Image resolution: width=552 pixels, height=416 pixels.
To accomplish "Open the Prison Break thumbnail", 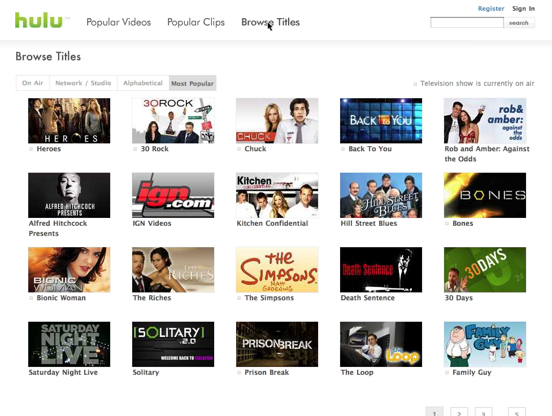I will (277, 344).
